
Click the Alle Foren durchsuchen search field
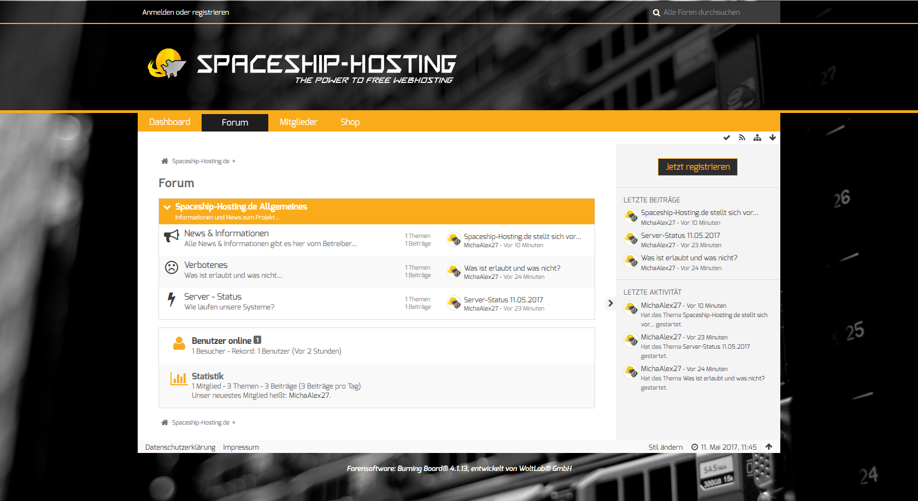[x=716, y=12]
